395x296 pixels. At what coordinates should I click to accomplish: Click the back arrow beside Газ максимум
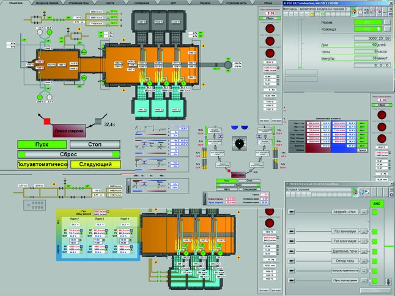click(x=292, y=241)
